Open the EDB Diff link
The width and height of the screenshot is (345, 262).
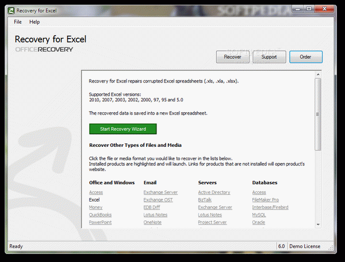(152, 207)
